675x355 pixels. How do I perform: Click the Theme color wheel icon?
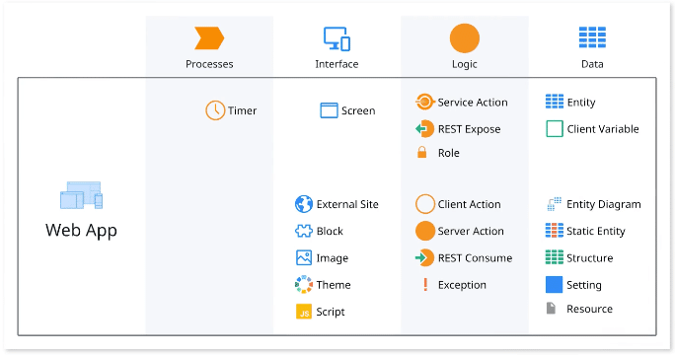pyautogui.click(x=304, y=284)
